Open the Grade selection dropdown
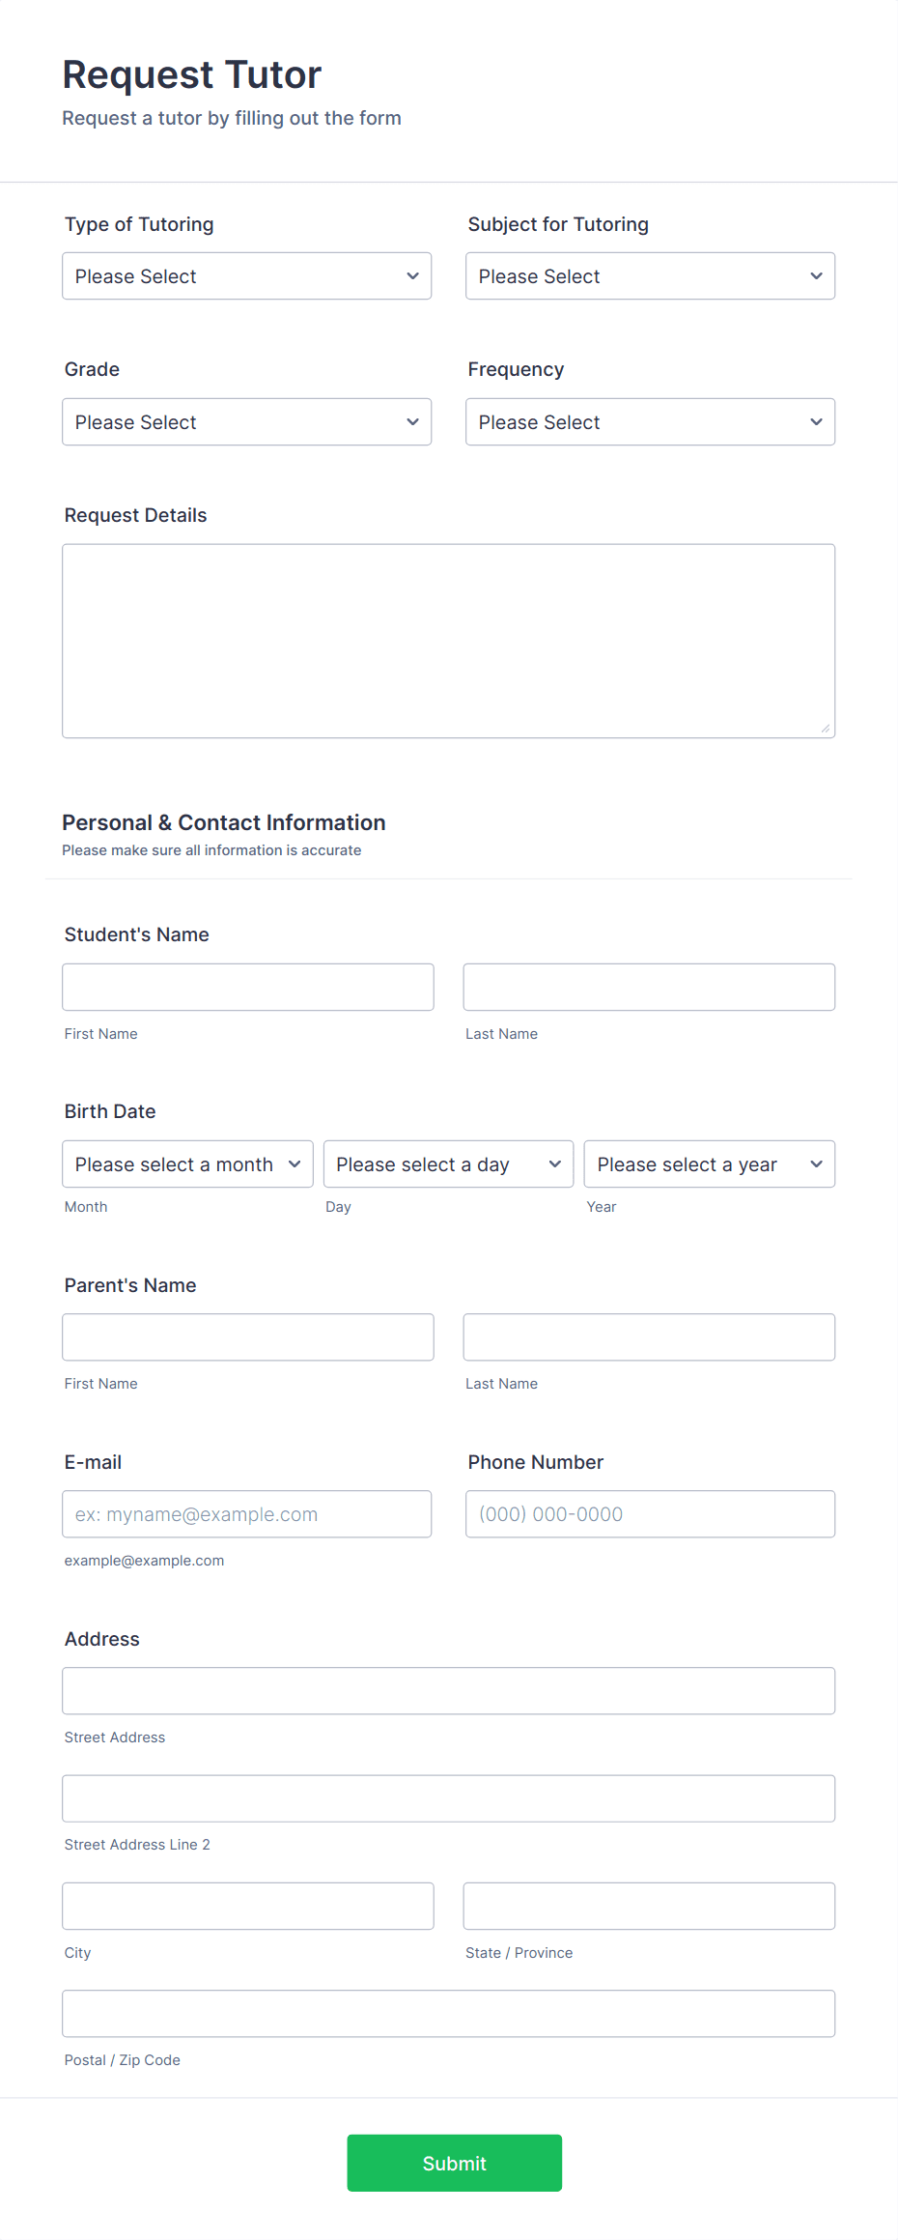 coord(246,421)
